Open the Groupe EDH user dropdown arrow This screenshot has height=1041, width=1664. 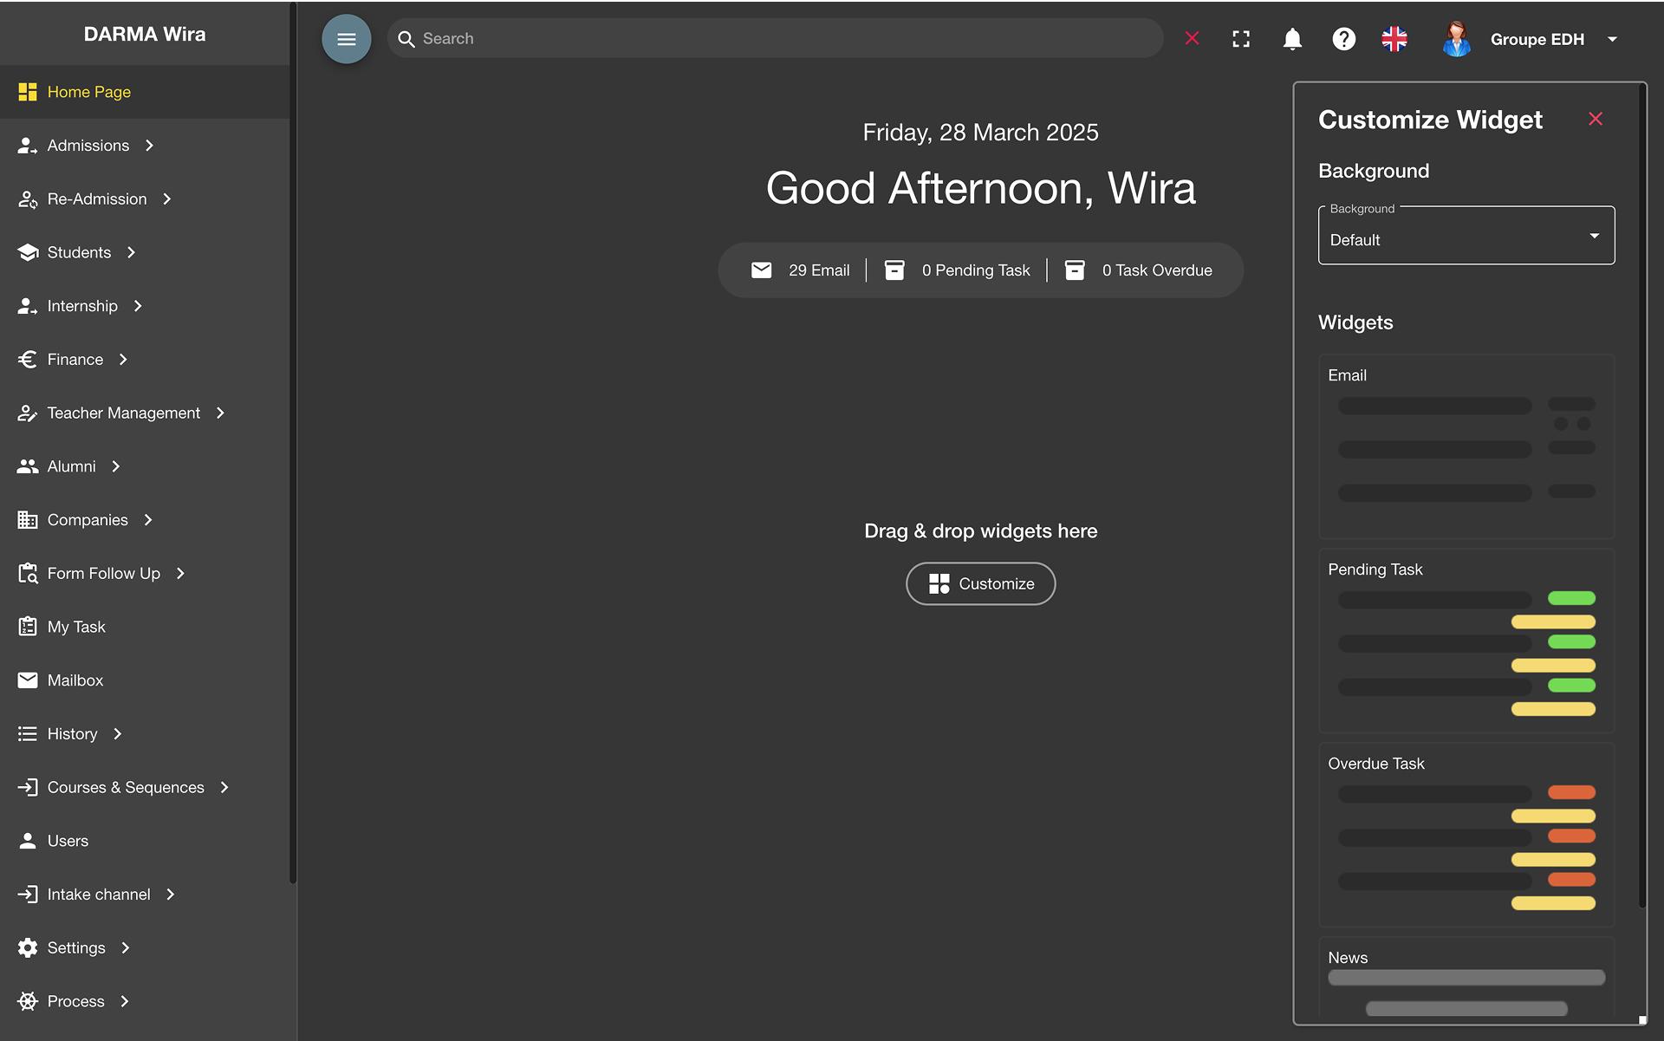pyautogui.click(x=1612, y=39)
